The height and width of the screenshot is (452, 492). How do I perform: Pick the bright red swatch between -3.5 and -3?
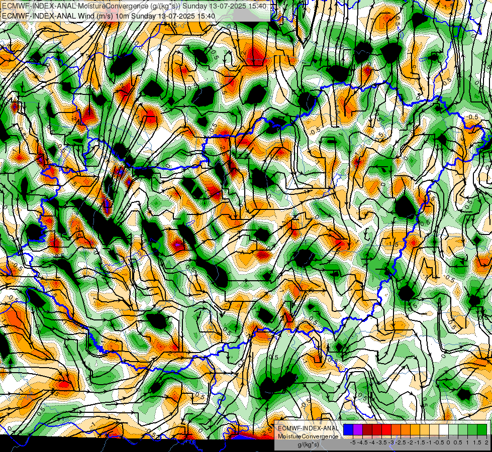[386, 430]
